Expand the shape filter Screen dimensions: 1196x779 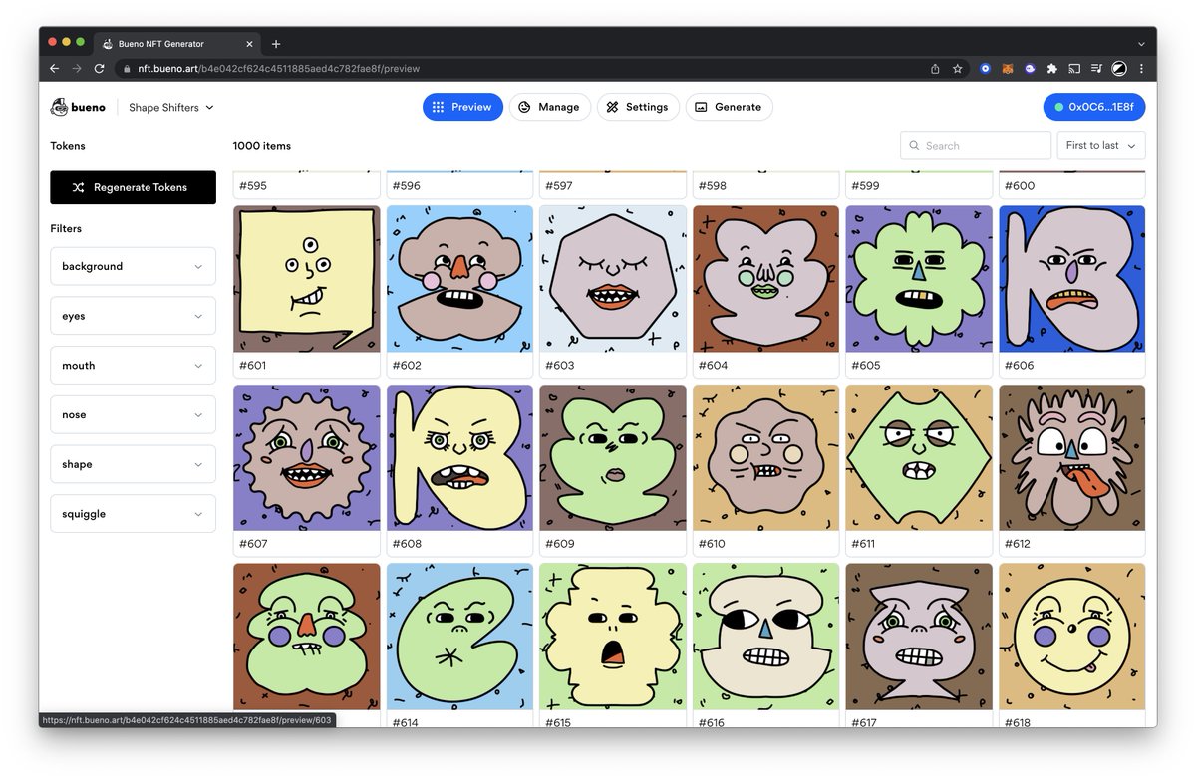pos(133,464)
